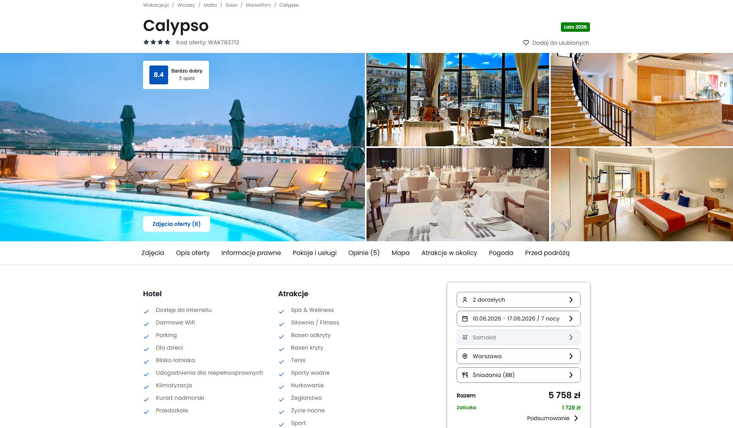The width and height of the screenshot is (733, 428).
Task: Click the cutlery icon beside Śniadania (BB)
Action: coord(465,375)
